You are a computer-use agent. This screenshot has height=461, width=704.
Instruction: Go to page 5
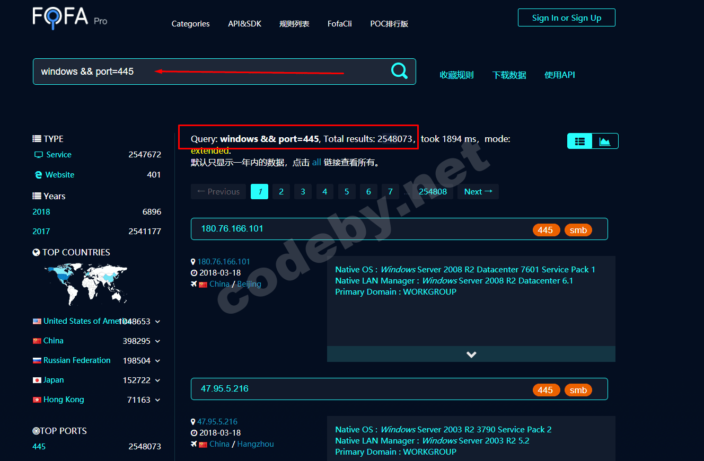point(347,192)
